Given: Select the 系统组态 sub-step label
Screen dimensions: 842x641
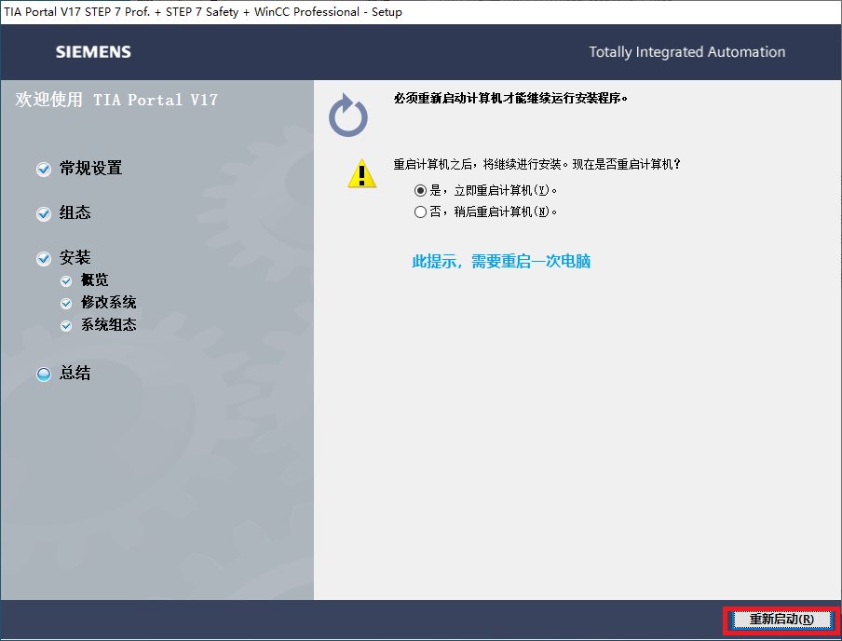Looking at the screenshot, I should point(109,325).
